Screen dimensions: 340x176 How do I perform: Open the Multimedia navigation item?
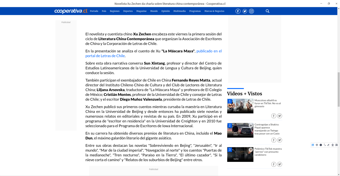[x=179, y=11]
